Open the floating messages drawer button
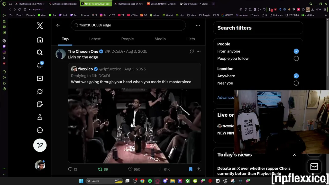329x185 pixels. 314,167
